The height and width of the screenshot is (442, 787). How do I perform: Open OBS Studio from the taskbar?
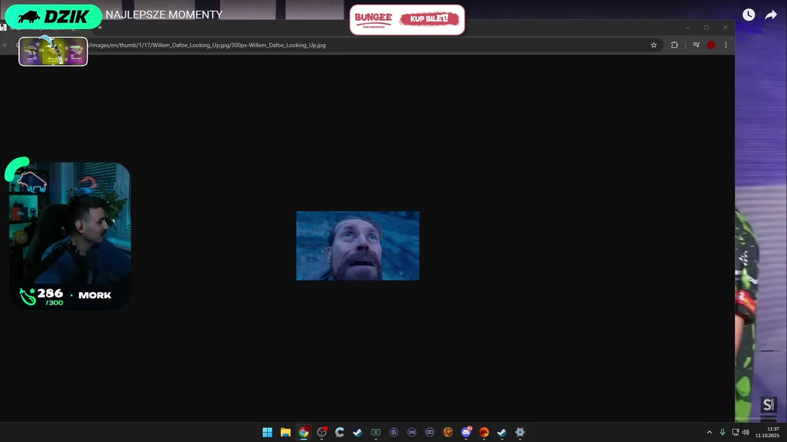pyautogui.click(x=322, y=432)
